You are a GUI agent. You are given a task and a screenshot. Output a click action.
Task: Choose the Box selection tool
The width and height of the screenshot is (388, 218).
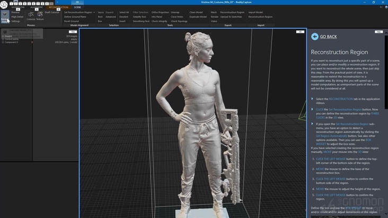coord(100,21)
